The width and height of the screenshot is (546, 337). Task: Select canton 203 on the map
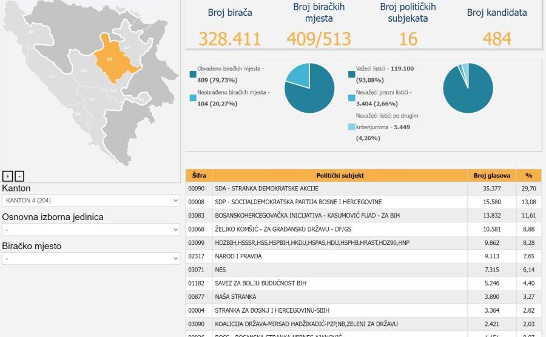coord(127,47)
